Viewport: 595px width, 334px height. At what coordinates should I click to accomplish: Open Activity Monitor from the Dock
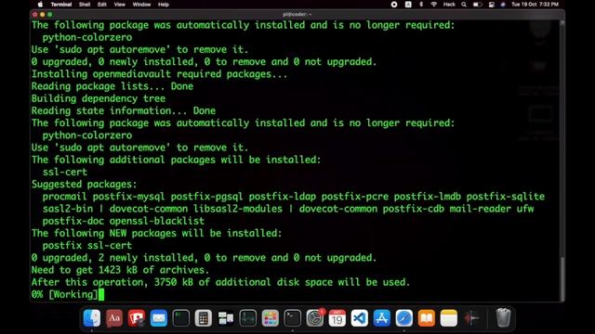coord(248,318)
